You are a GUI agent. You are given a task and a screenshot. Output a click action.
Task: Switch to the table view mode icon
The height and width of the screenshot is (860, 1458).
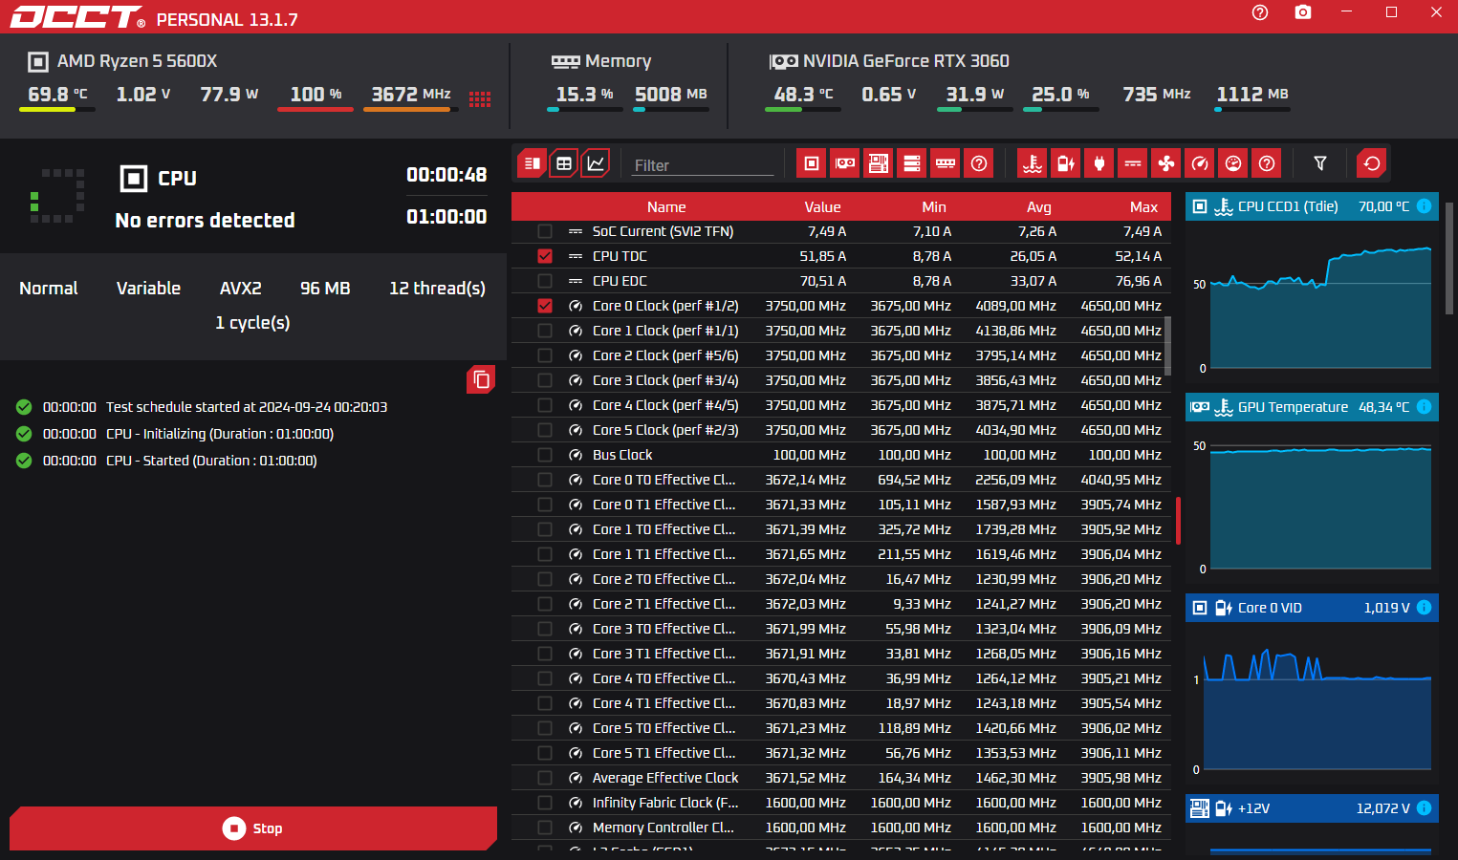click(564, 163)
